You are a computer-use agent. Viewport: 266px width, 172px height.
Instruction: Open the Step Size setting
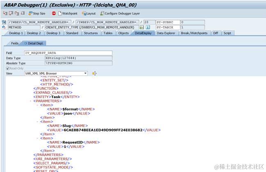pos(37,13)
